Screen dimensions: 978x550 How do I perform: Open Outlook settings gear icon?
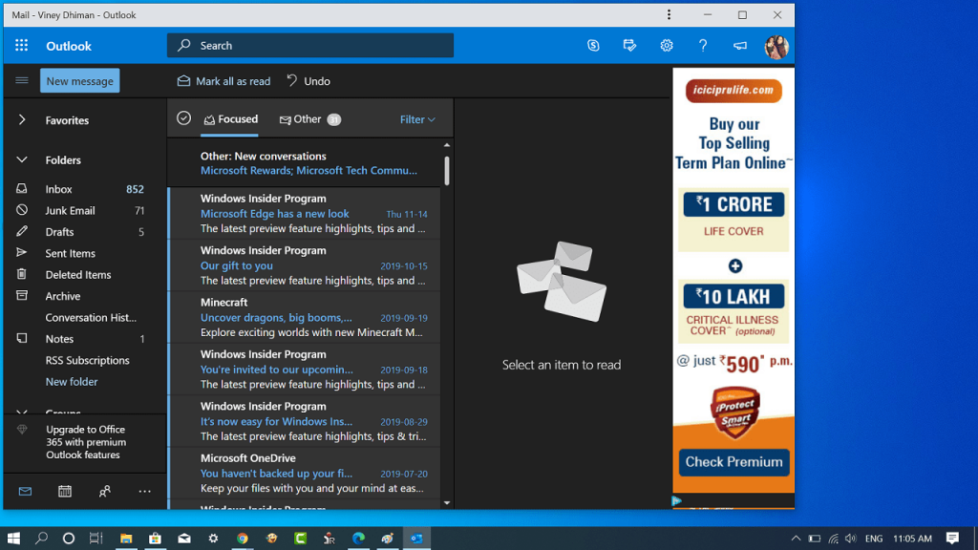tap(666, 46)
